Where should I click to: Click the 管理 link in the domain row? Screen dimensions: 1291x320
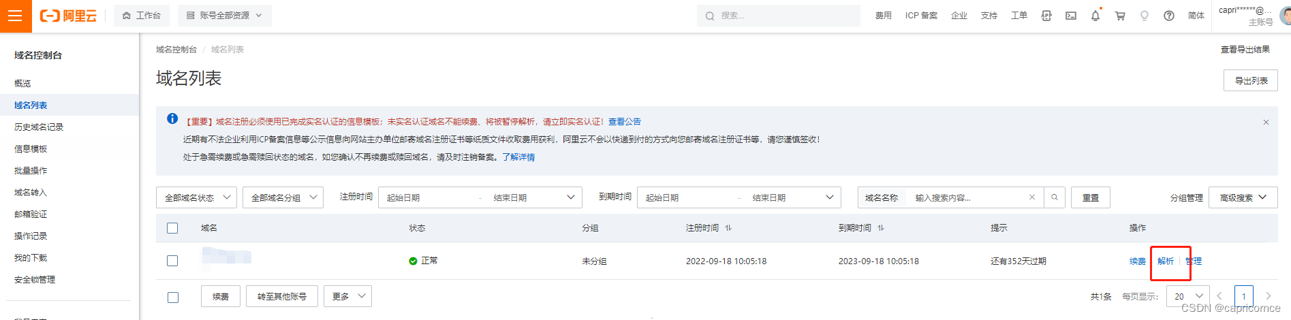coord(1194,261)
